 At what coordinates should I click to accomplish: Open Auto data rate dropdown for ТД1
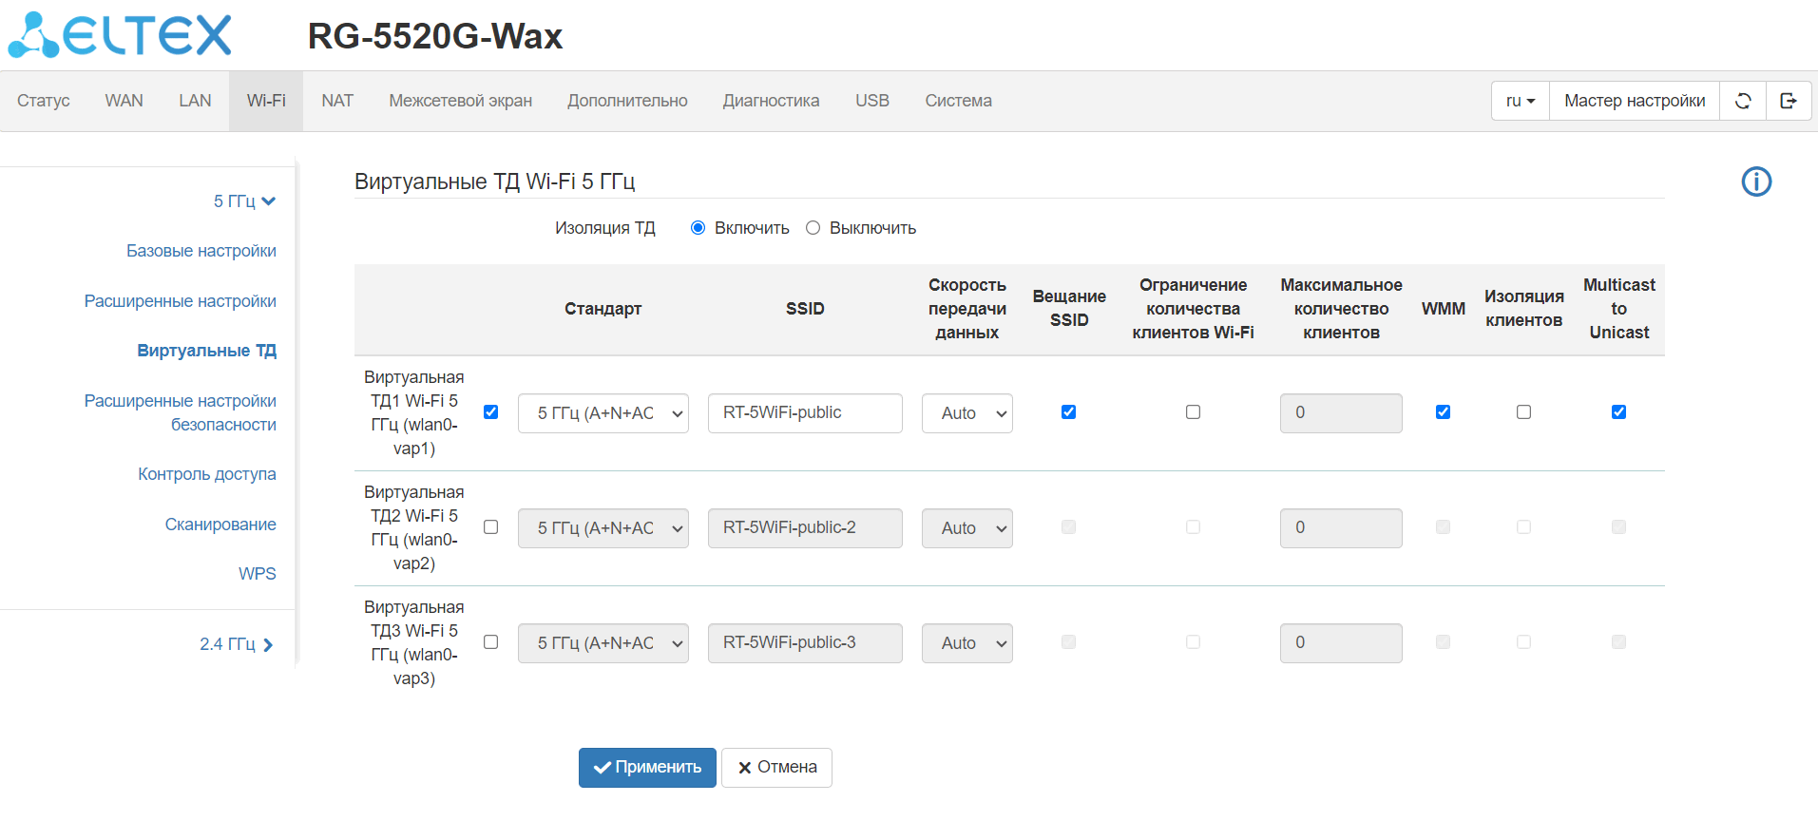pos(966,413)
